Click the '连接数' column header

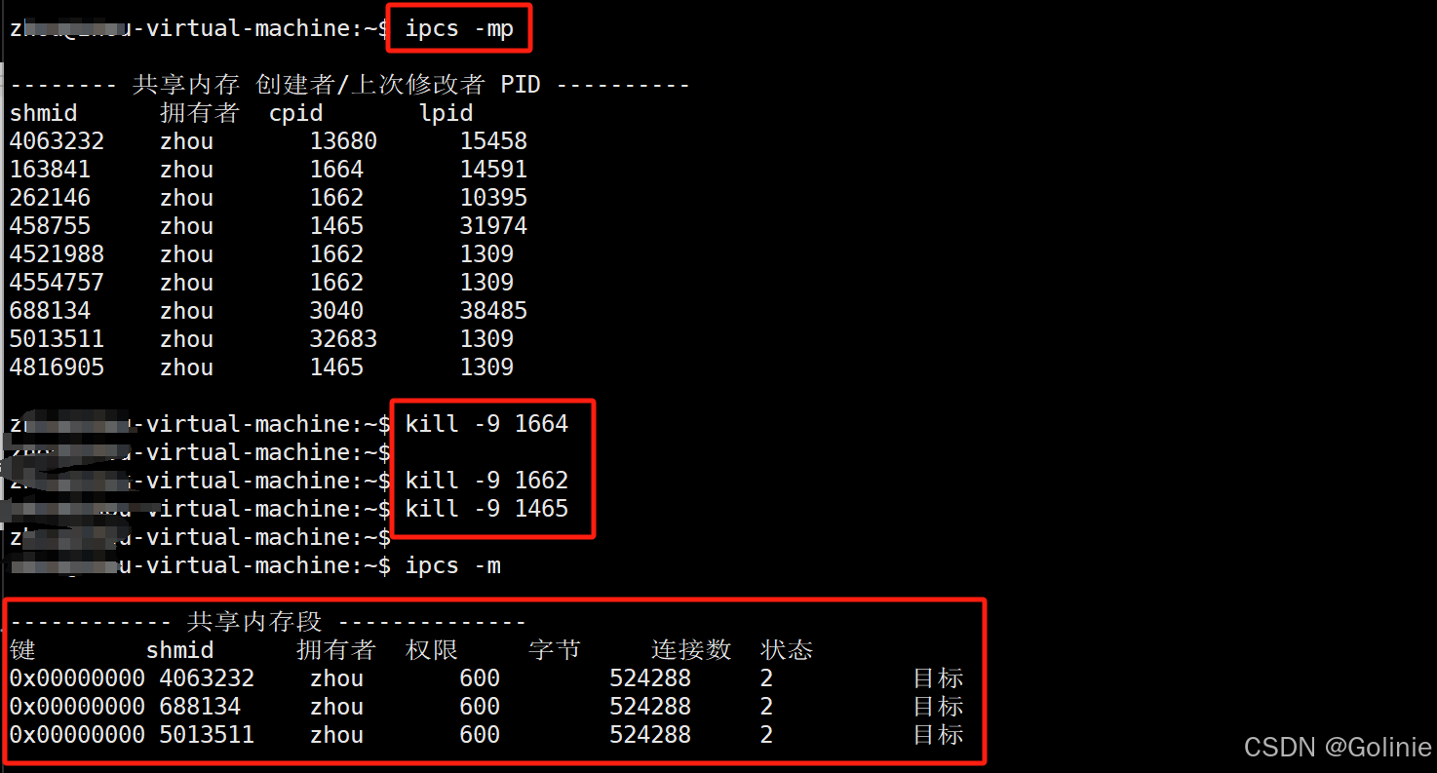[x=691, y=649]
